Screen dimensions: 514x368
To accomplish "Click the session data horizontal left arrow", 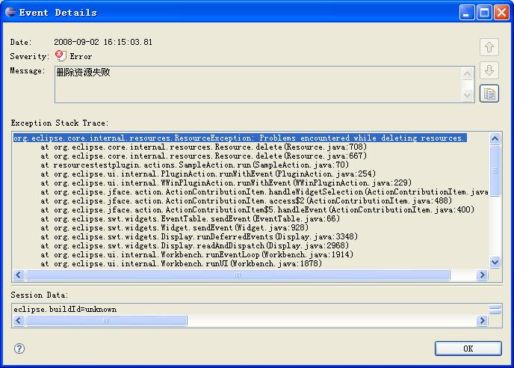I will [x=19, y=320].
